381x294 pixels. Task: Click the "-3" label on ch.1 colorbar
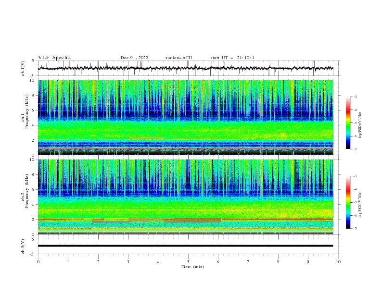(x=355, y=97)
